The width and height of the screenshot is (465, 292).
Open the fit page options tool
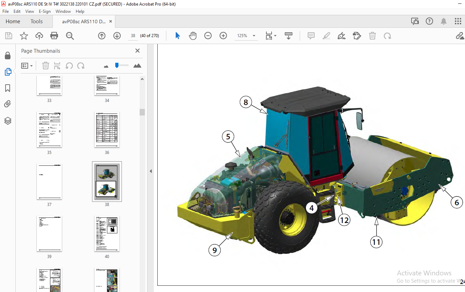[269, 36]
